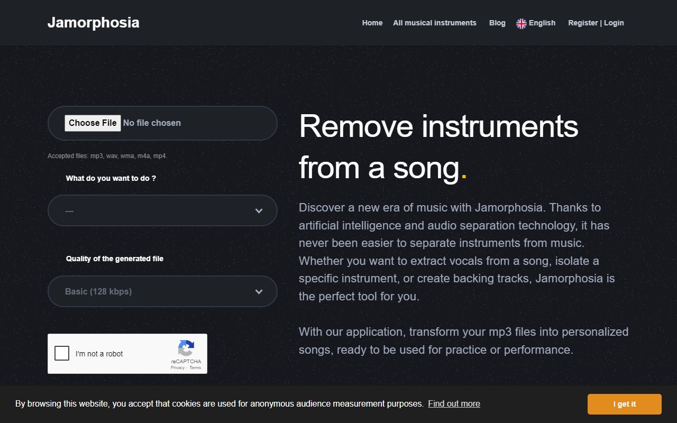Viewport: 677px width, 423px height.
Task: Click the "No file chosen" upload field
Action: (152, 123)
